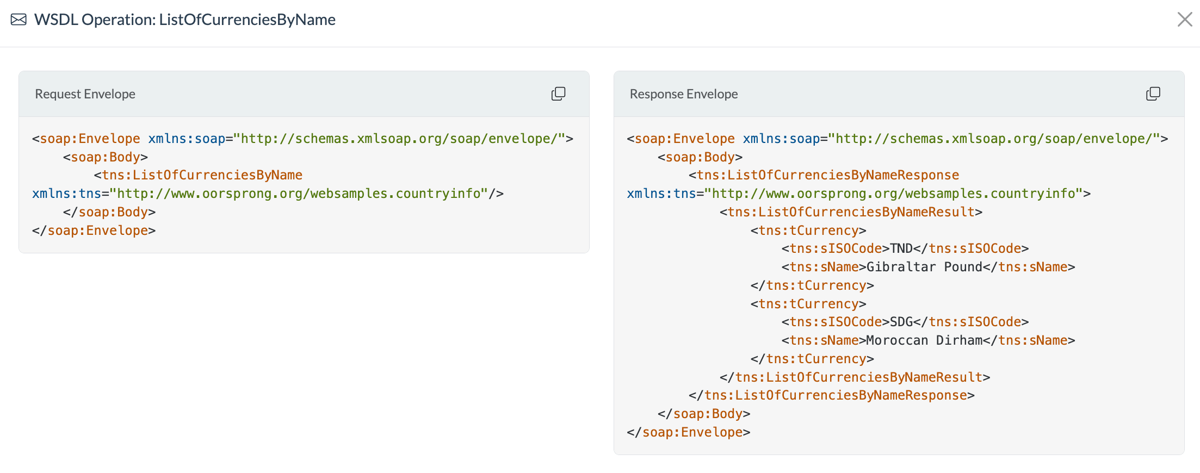1200x473 pixels.
Task: Click the Request Envelope panel heading
Action: (85, 94)
